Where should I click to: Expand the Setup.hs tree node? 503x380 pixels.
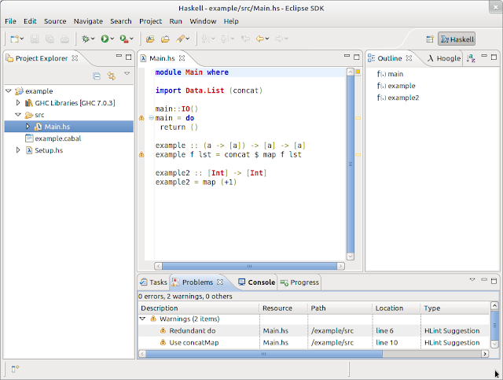[x=18, y=150]
